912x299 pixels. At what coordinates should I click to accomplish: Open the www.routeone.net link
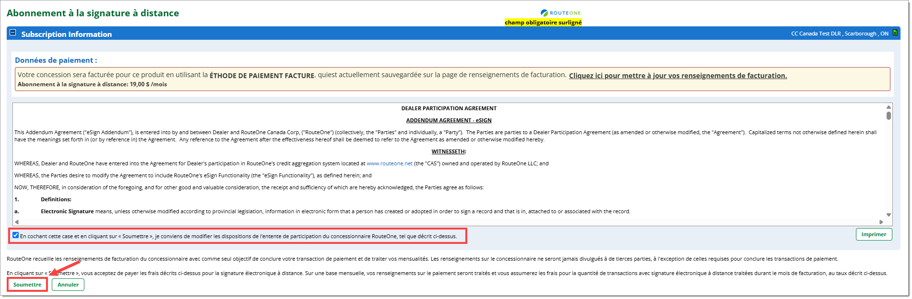[x=389, y=163]
